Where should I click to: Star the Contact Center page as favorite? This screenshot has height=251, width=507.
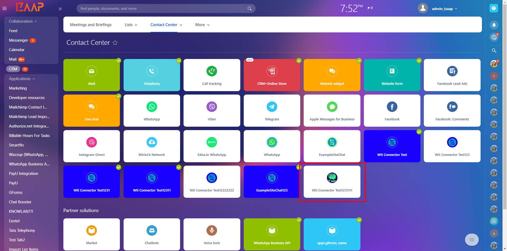pyautogui.click(x=115, y=43)
